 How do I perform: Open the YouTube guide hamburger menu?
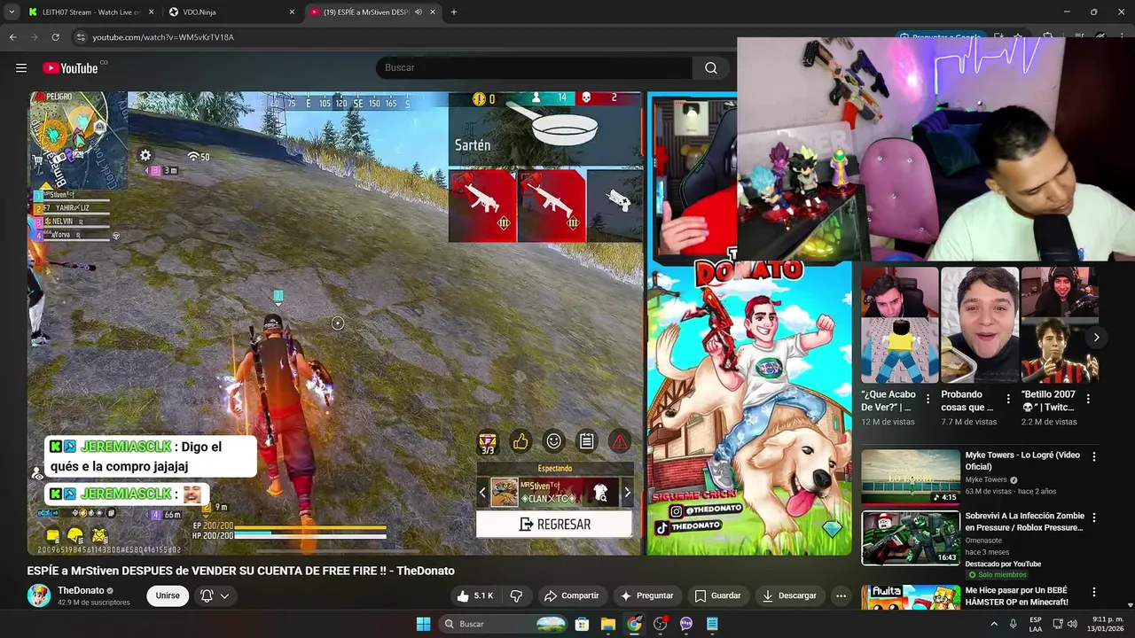click(21, 68)
